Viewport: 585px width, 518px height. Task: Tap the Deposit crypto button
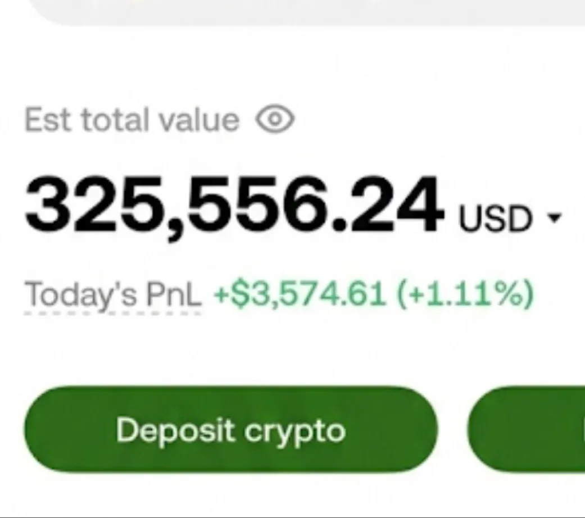(x=230, y=430)
